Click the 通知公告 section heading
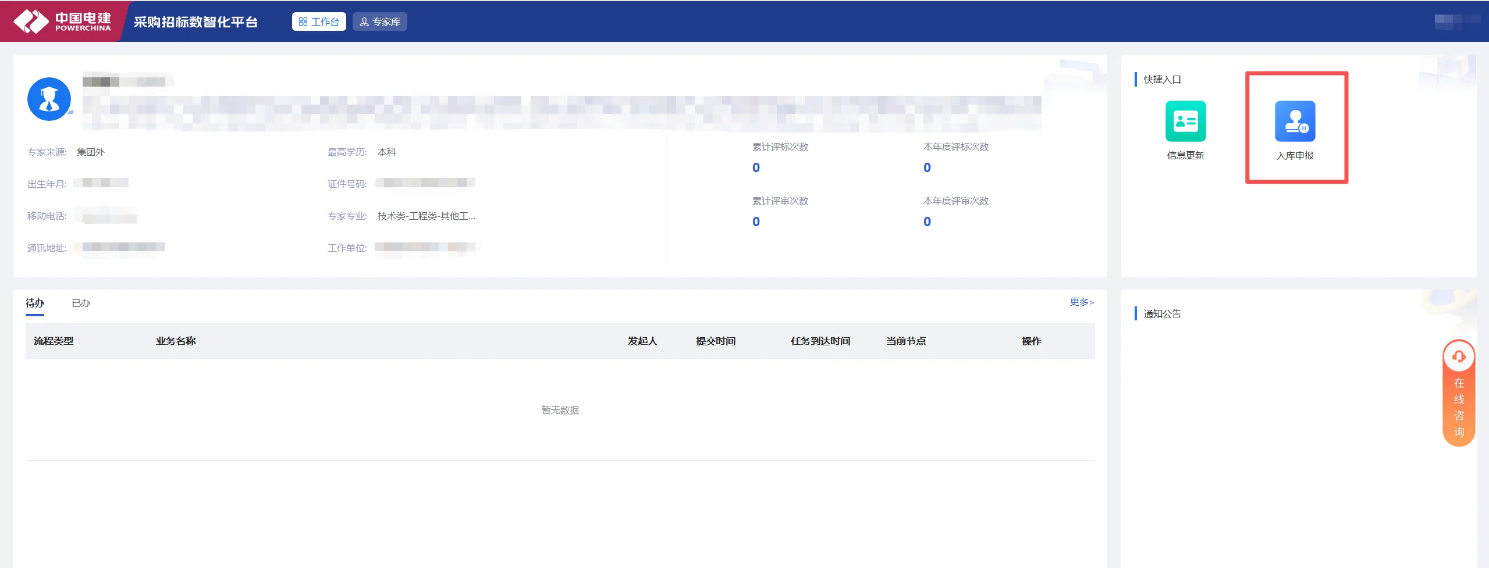 [1162, 313]
